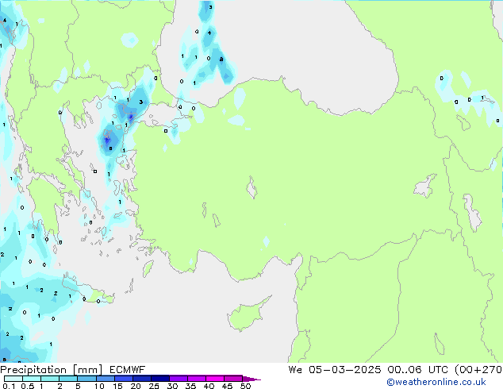Viewport: 503px width, 389px height.
Task: Select the 2–5 mm legend color swatch
Action: 68,379
